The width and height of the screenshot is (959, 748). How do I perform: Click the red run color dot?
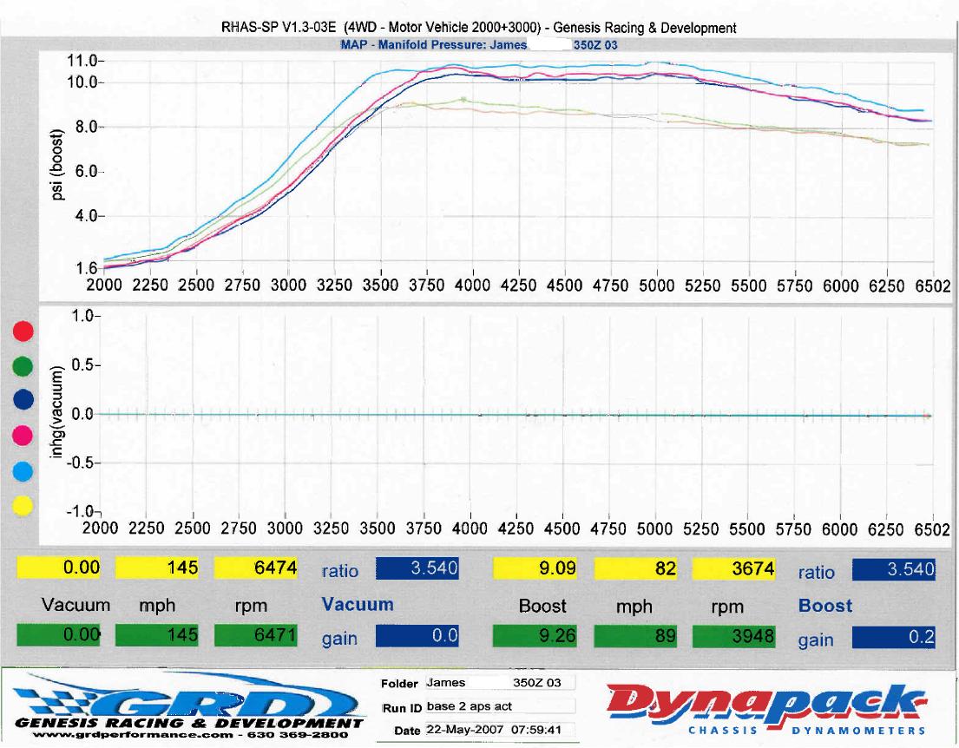tap(23, 331)
